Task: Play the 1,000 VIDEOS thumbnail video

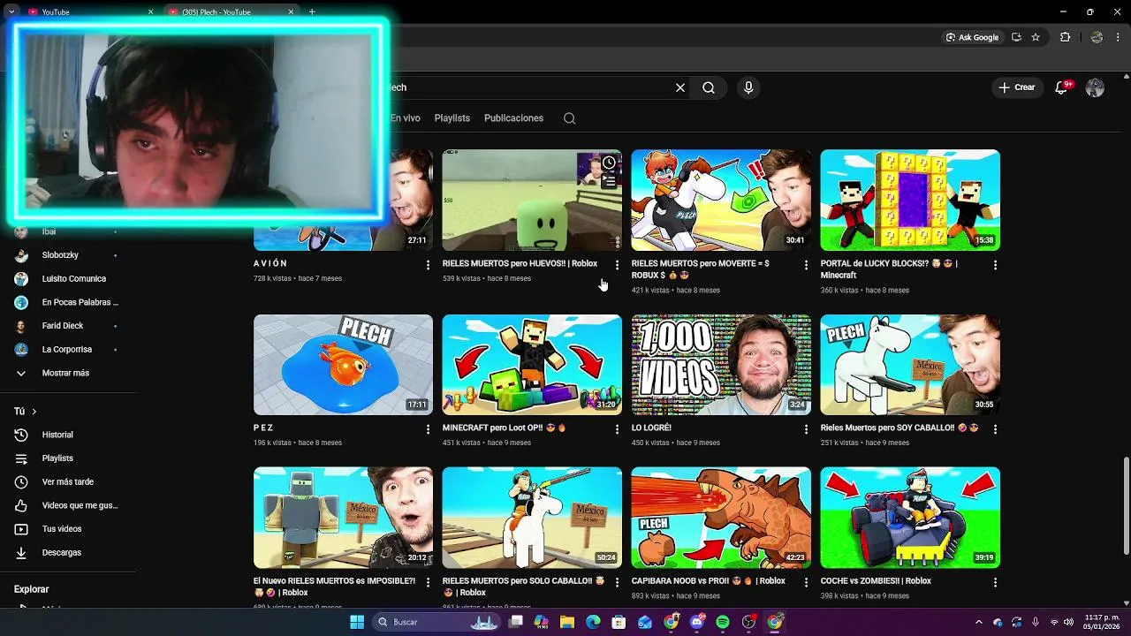Action: (721, 365)
